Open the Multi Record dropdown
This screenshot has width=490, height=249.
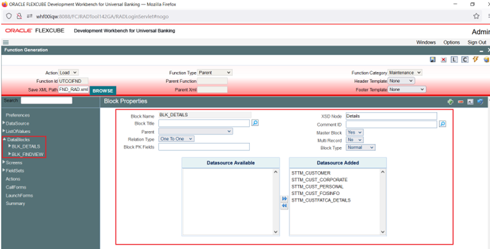[355, 140]
